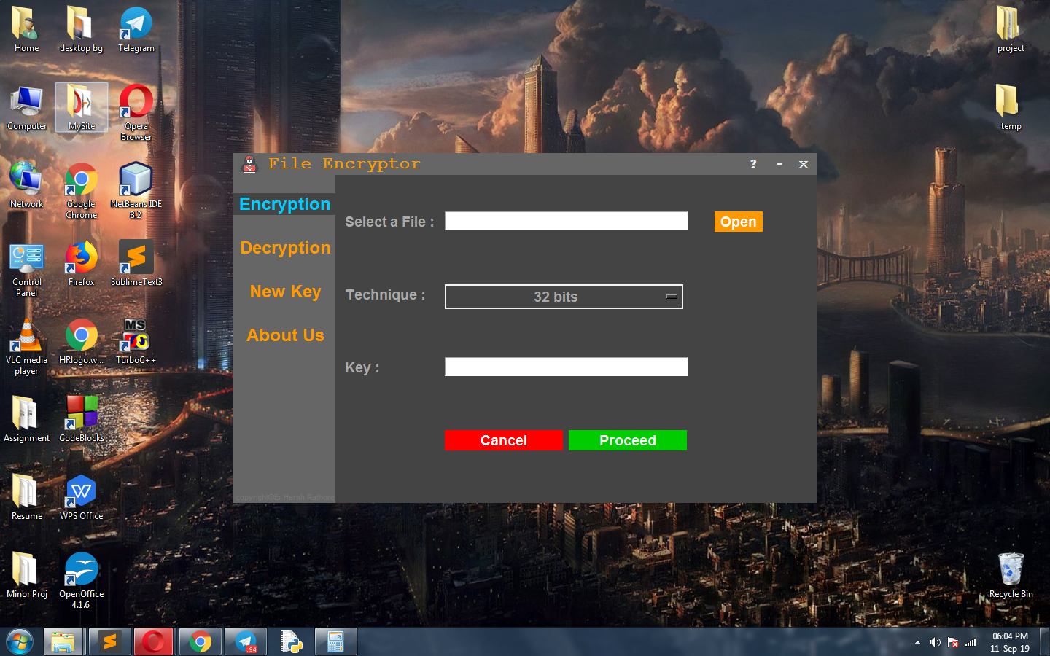Click the Python taskbar icon

pyautogui.click(x=291, y=642)
